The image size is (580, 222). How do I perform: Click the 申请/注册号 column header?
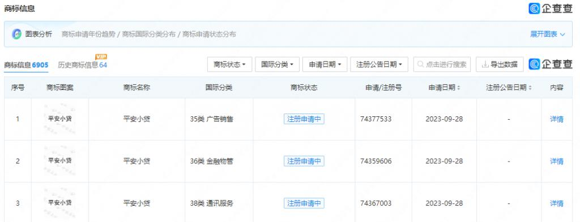383,88
